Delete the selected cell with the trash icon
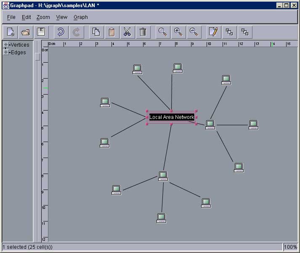The height and width of the screenshot is (253, 300). (143, 32)
